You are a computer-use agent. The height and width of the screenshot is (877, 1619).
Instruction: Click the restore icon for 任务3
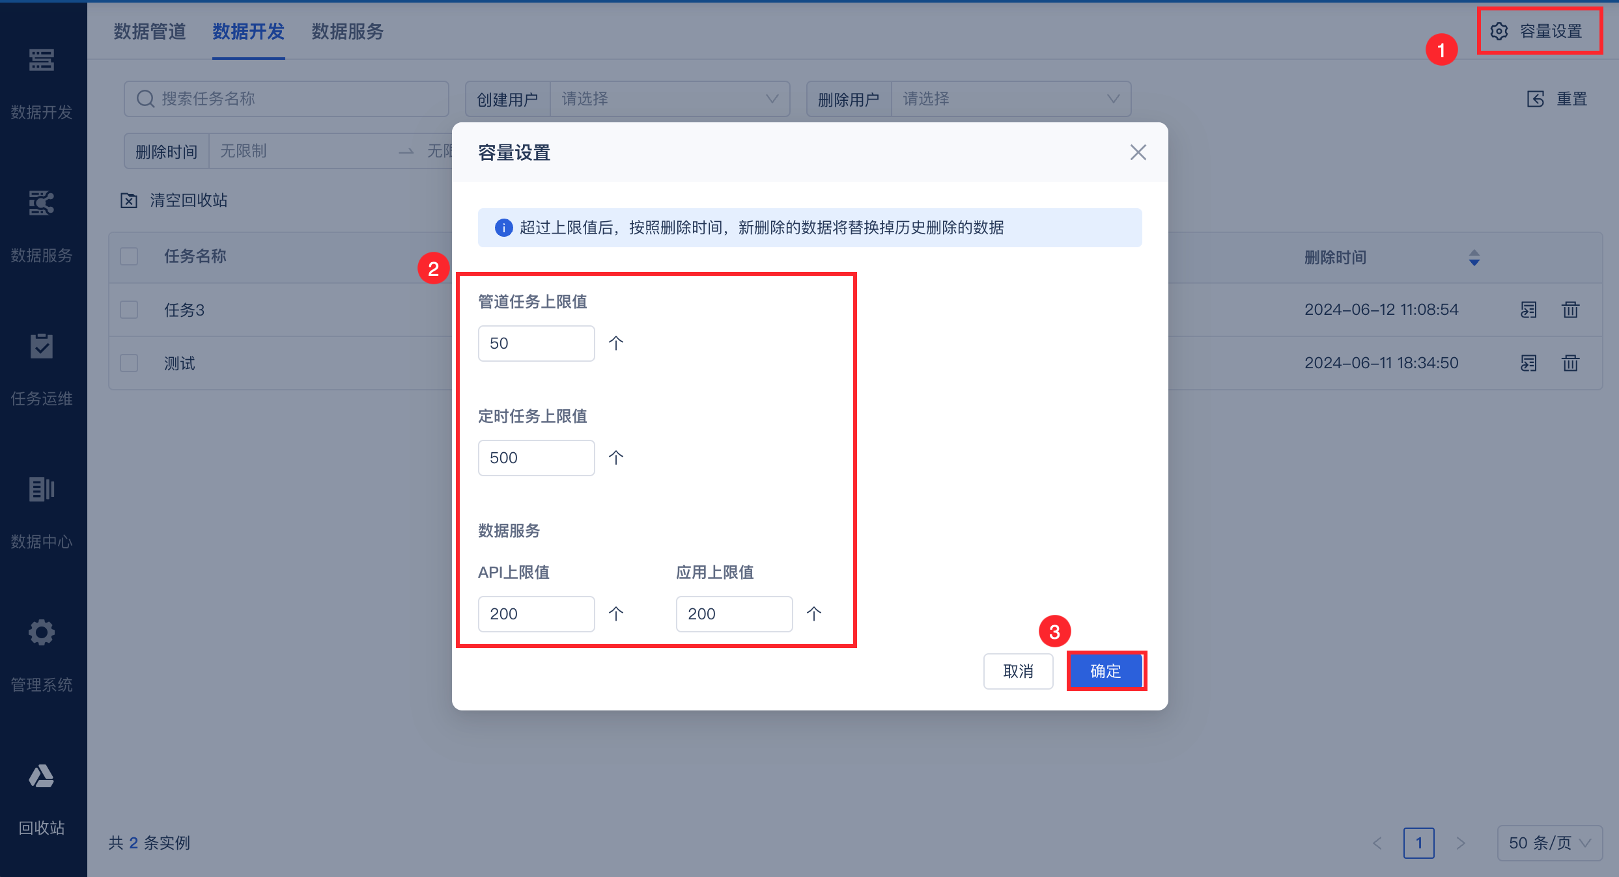1528,310
